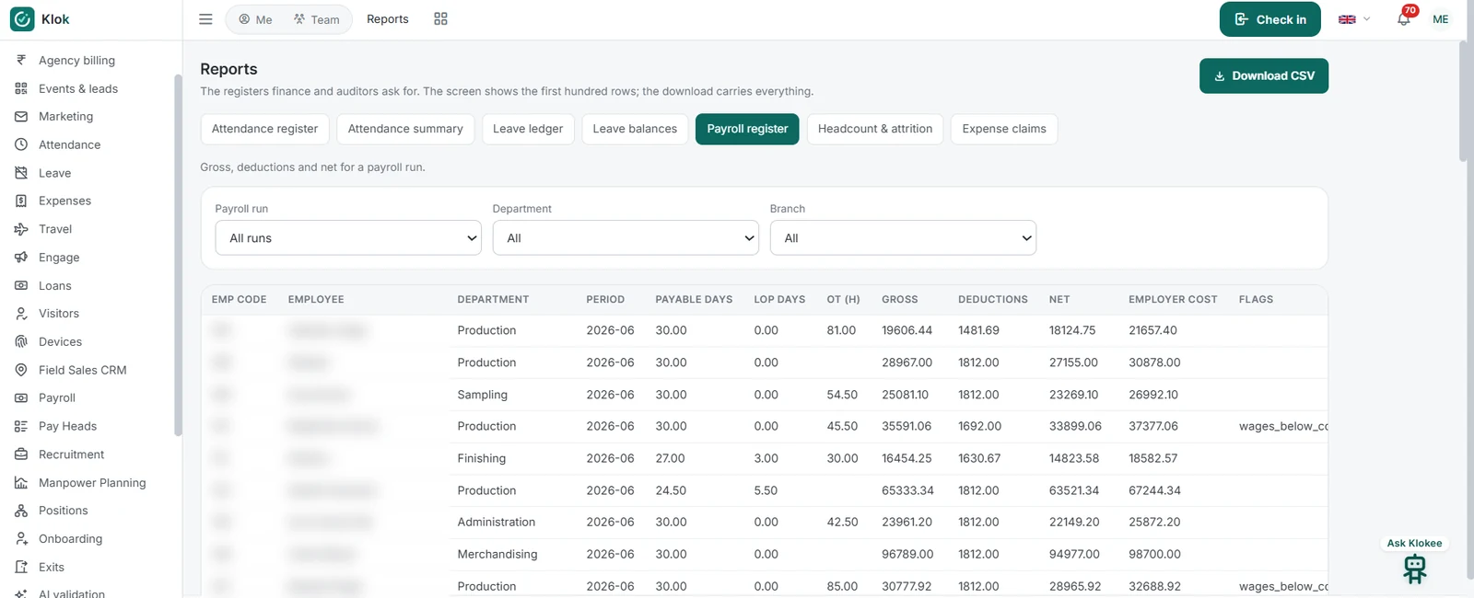Toggle the hamburger menu icon
1474x598 pixels.
coord(205,19)
